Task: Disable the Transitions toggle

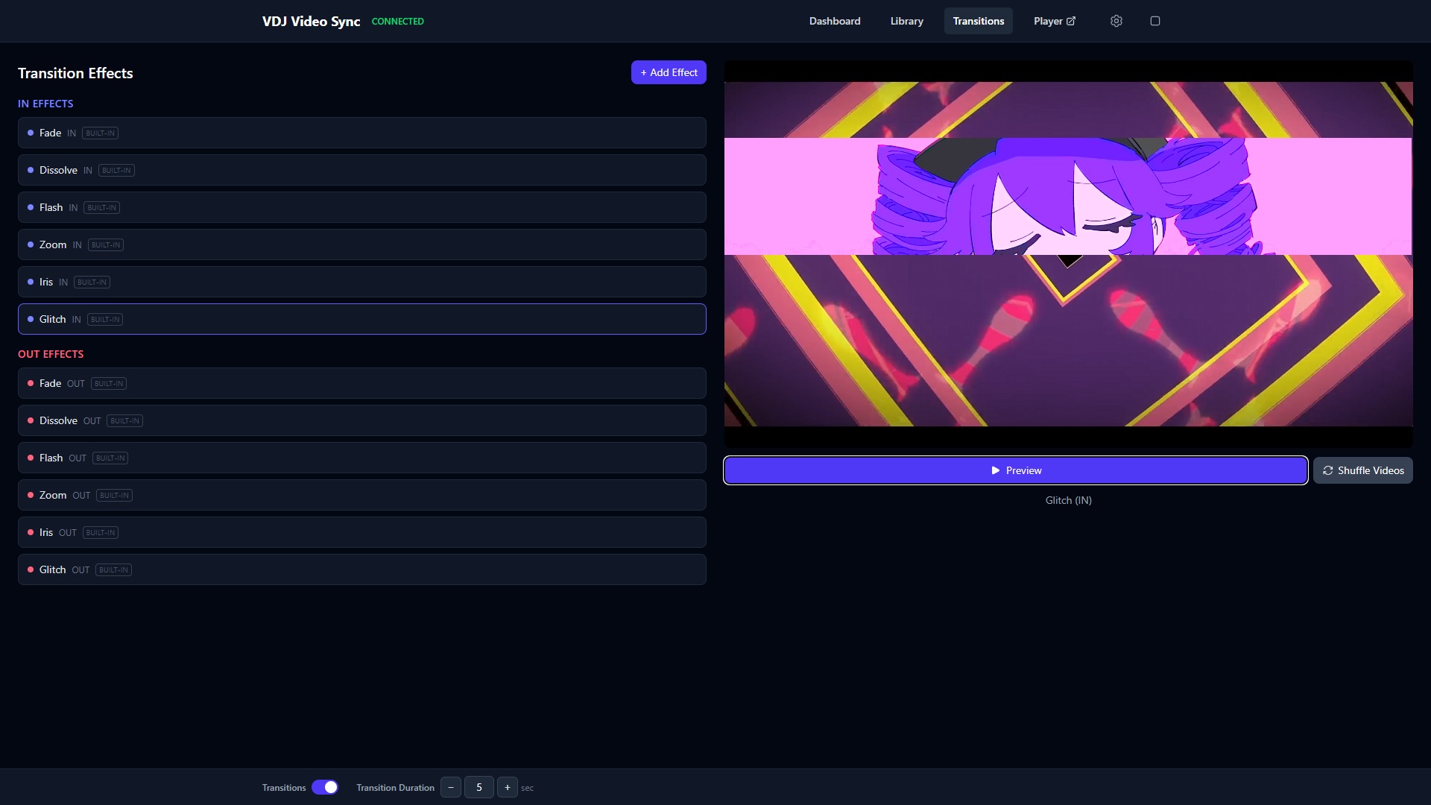Action: coord(325,787)
